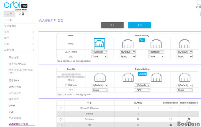The image size is (201, 127).
Task: Select the first Satellite port icon
Action: coord(100,77)
